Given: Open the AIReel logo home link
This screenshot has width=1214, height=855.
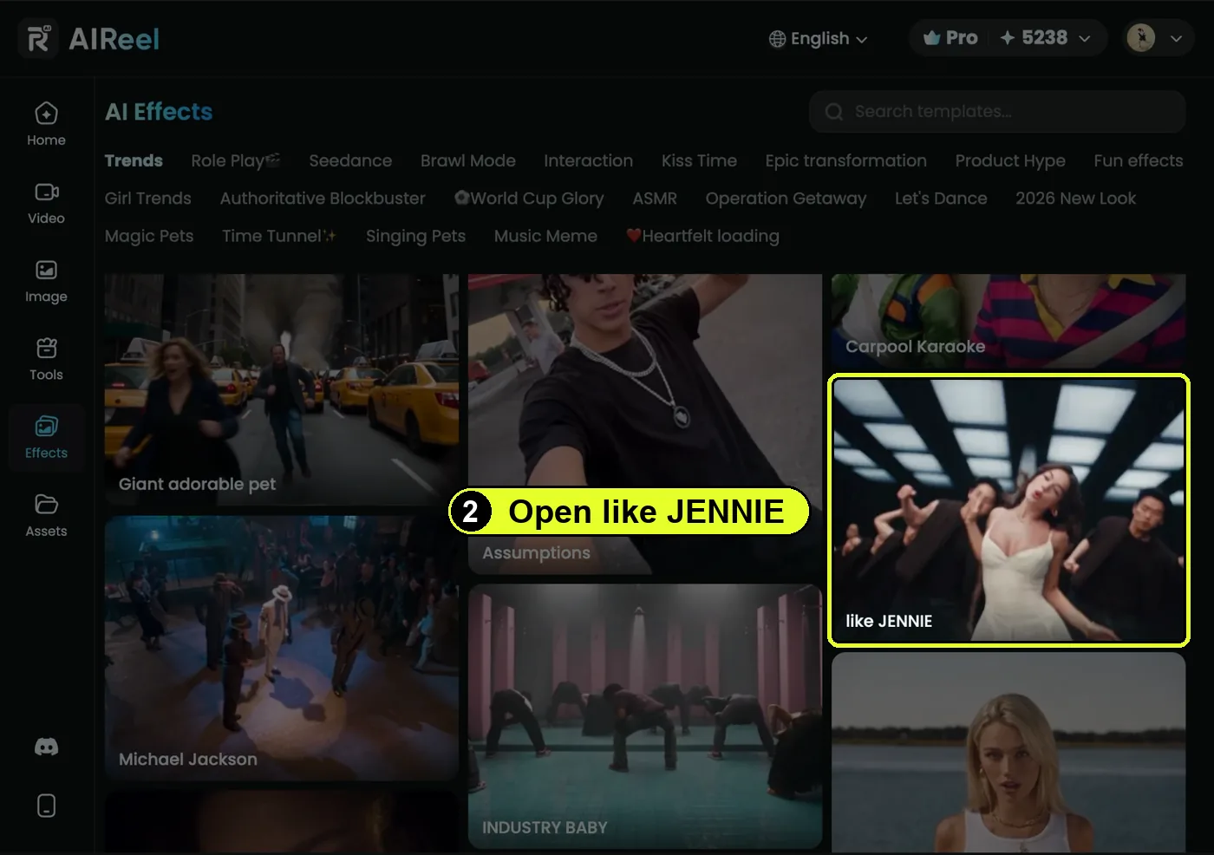Looking at the screenshot, I should click(89, 39).
